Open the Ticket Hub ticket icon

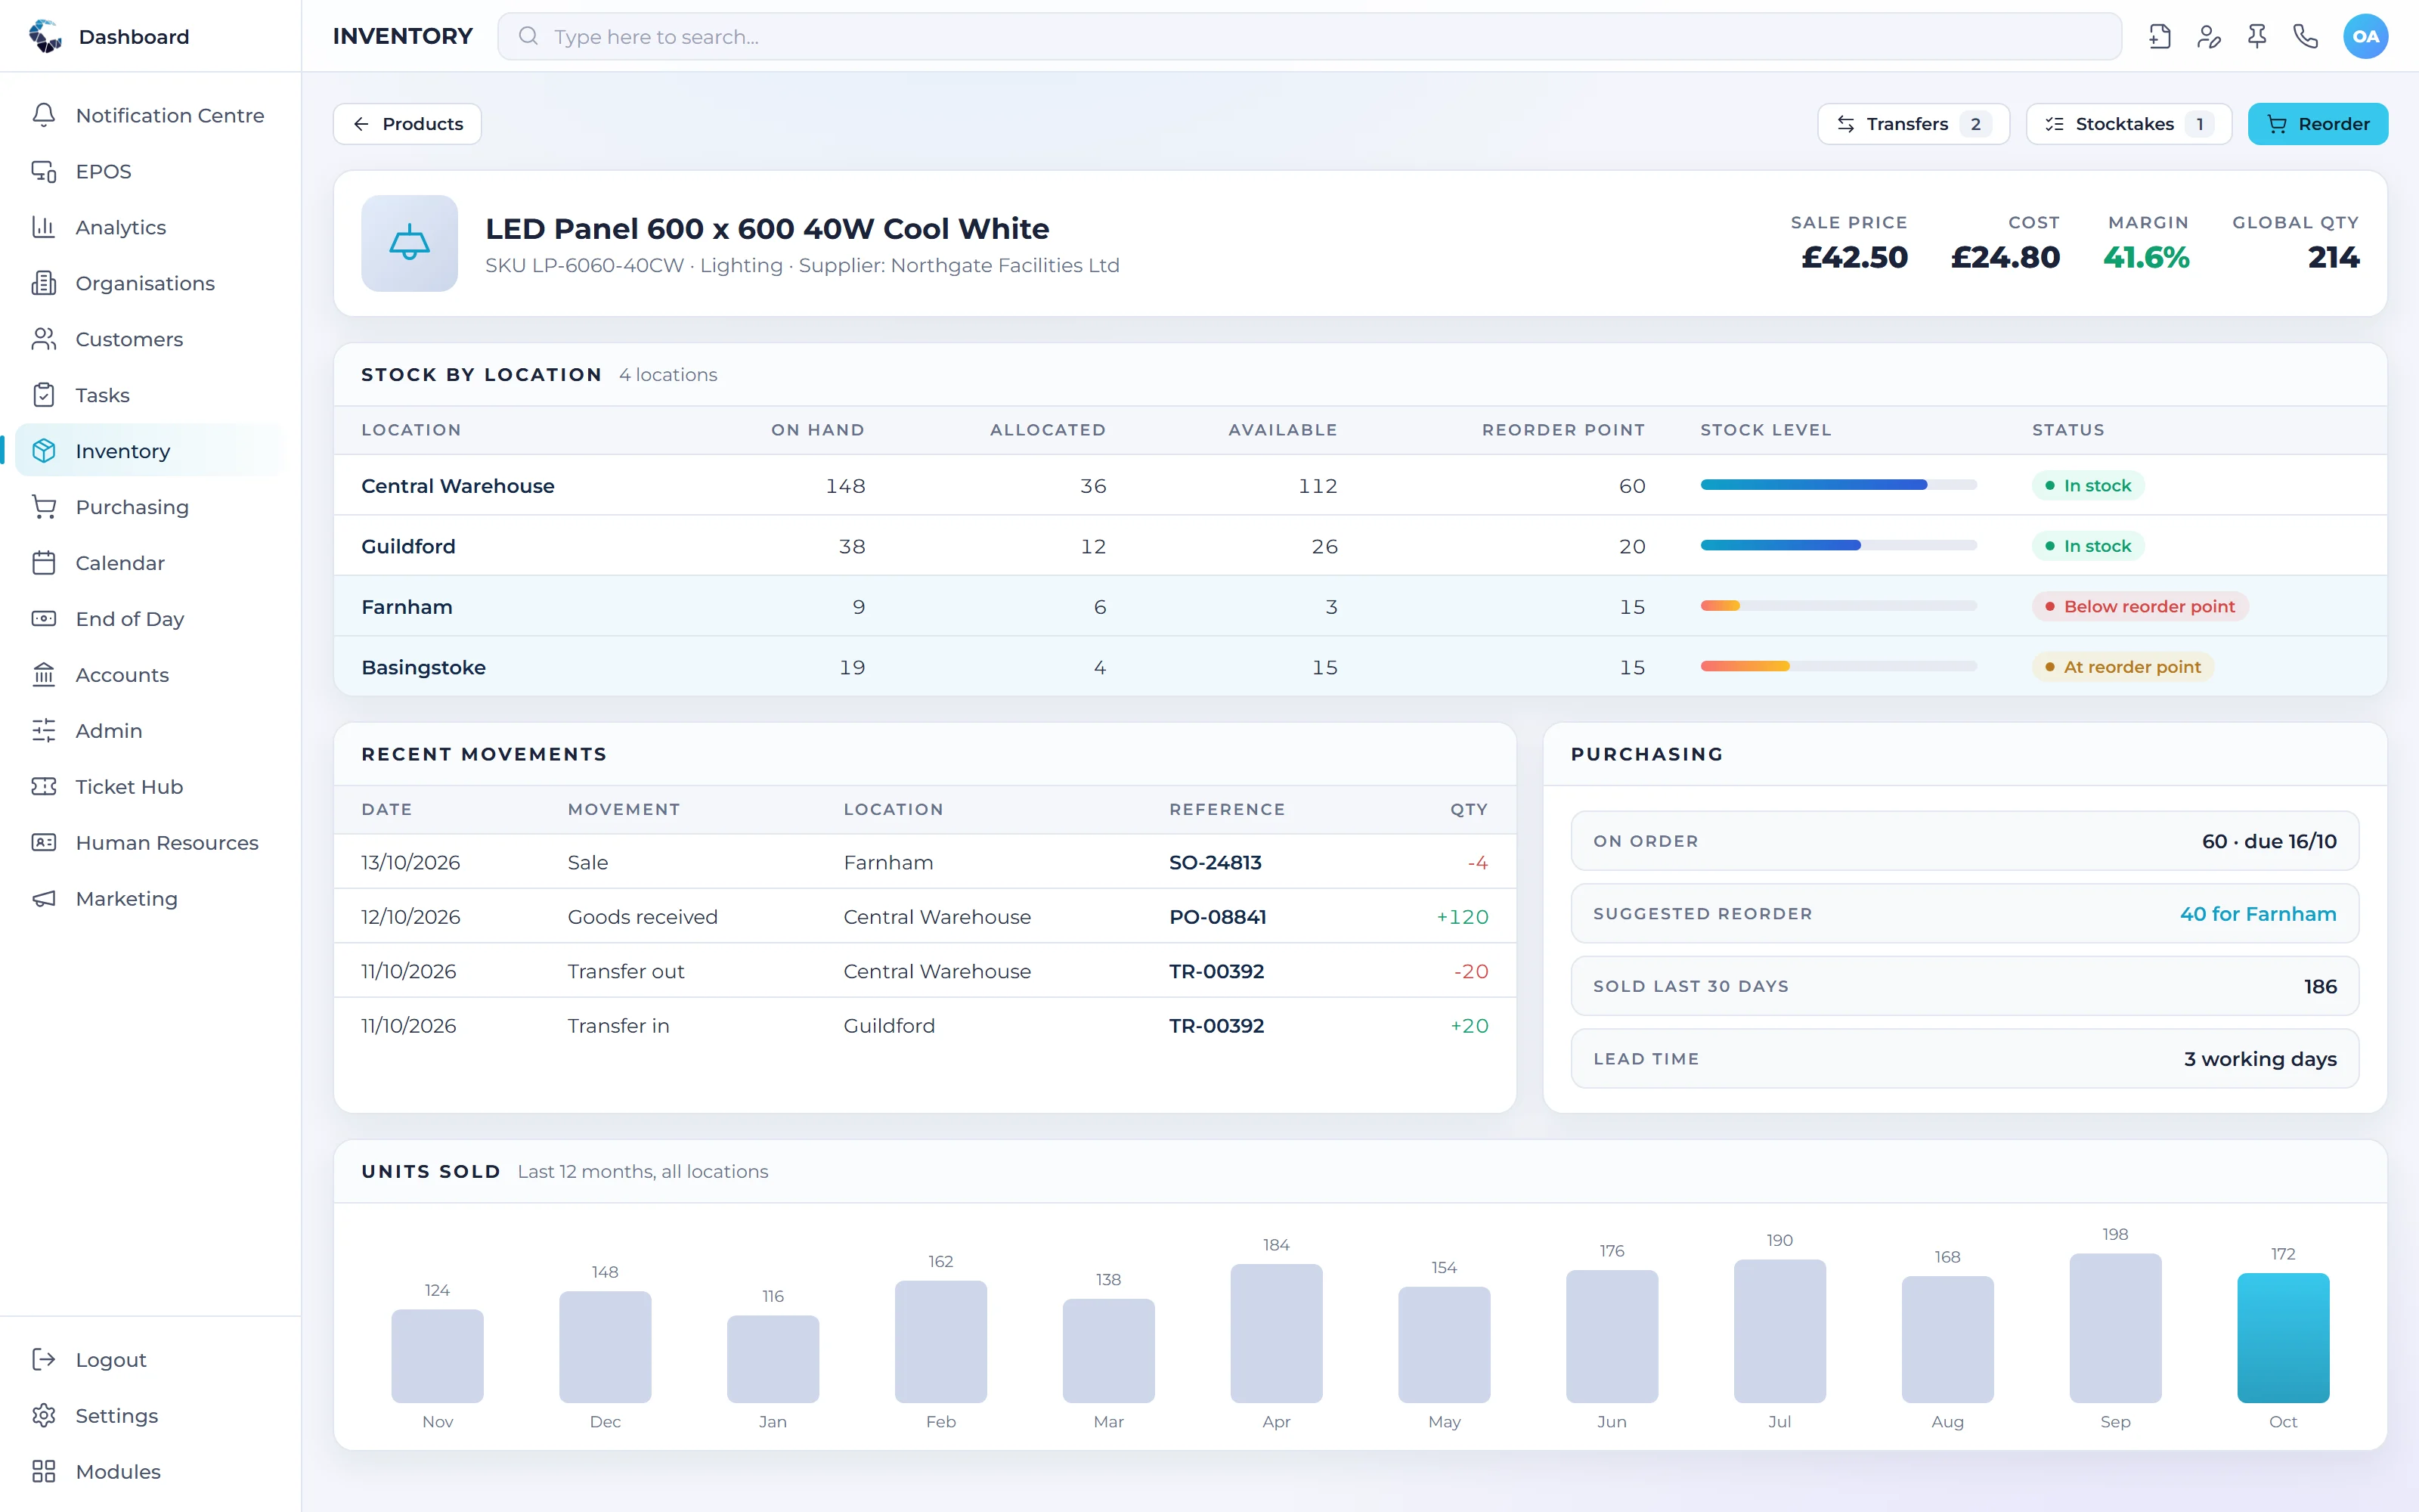(44, 787)
